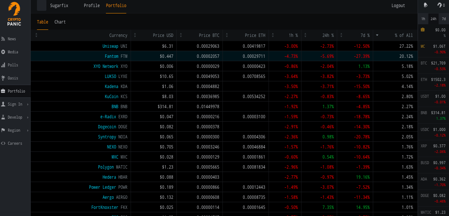Viewport: 449px width, 216px height.
Task: Switch ticker to 24h timeframe
Action: [433, 19]
